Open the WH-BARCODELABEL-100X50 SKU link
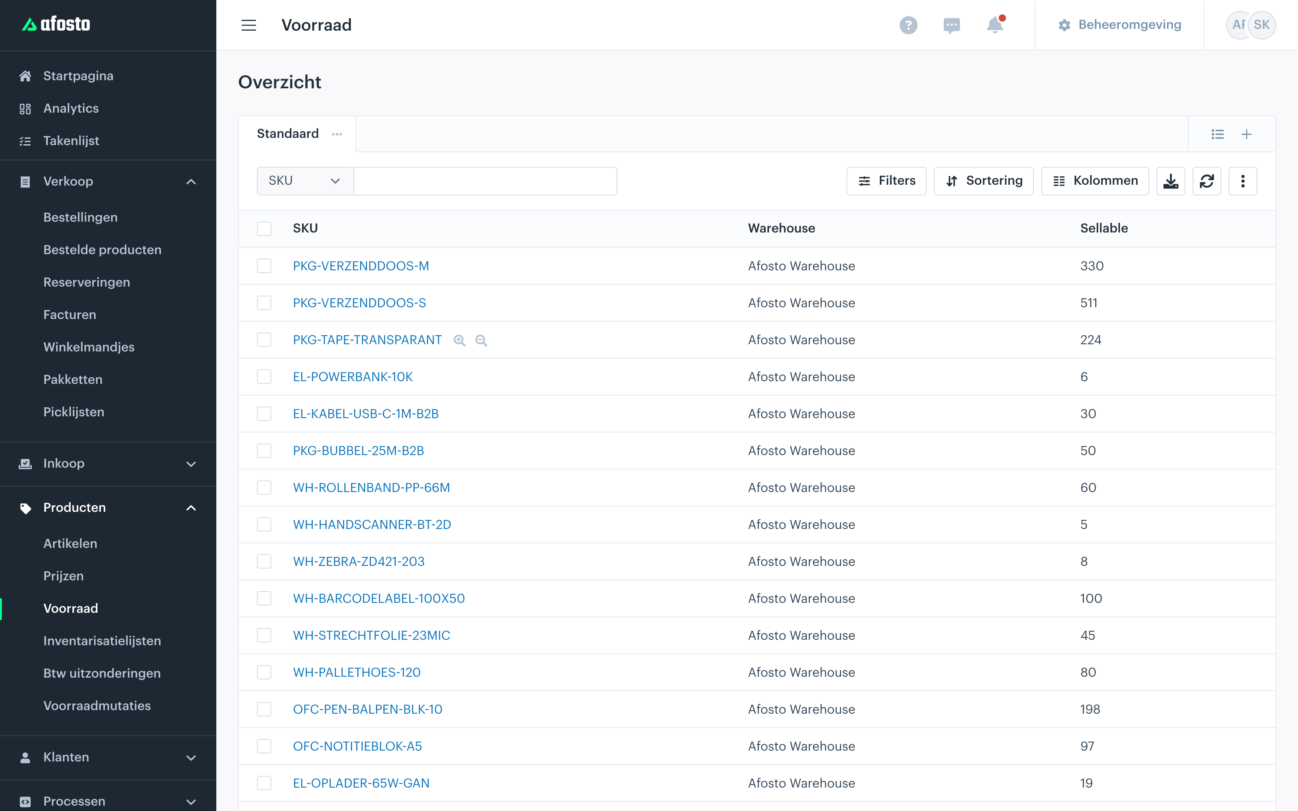This screenshot has height=811, width=1298. (x=379, y=599)
